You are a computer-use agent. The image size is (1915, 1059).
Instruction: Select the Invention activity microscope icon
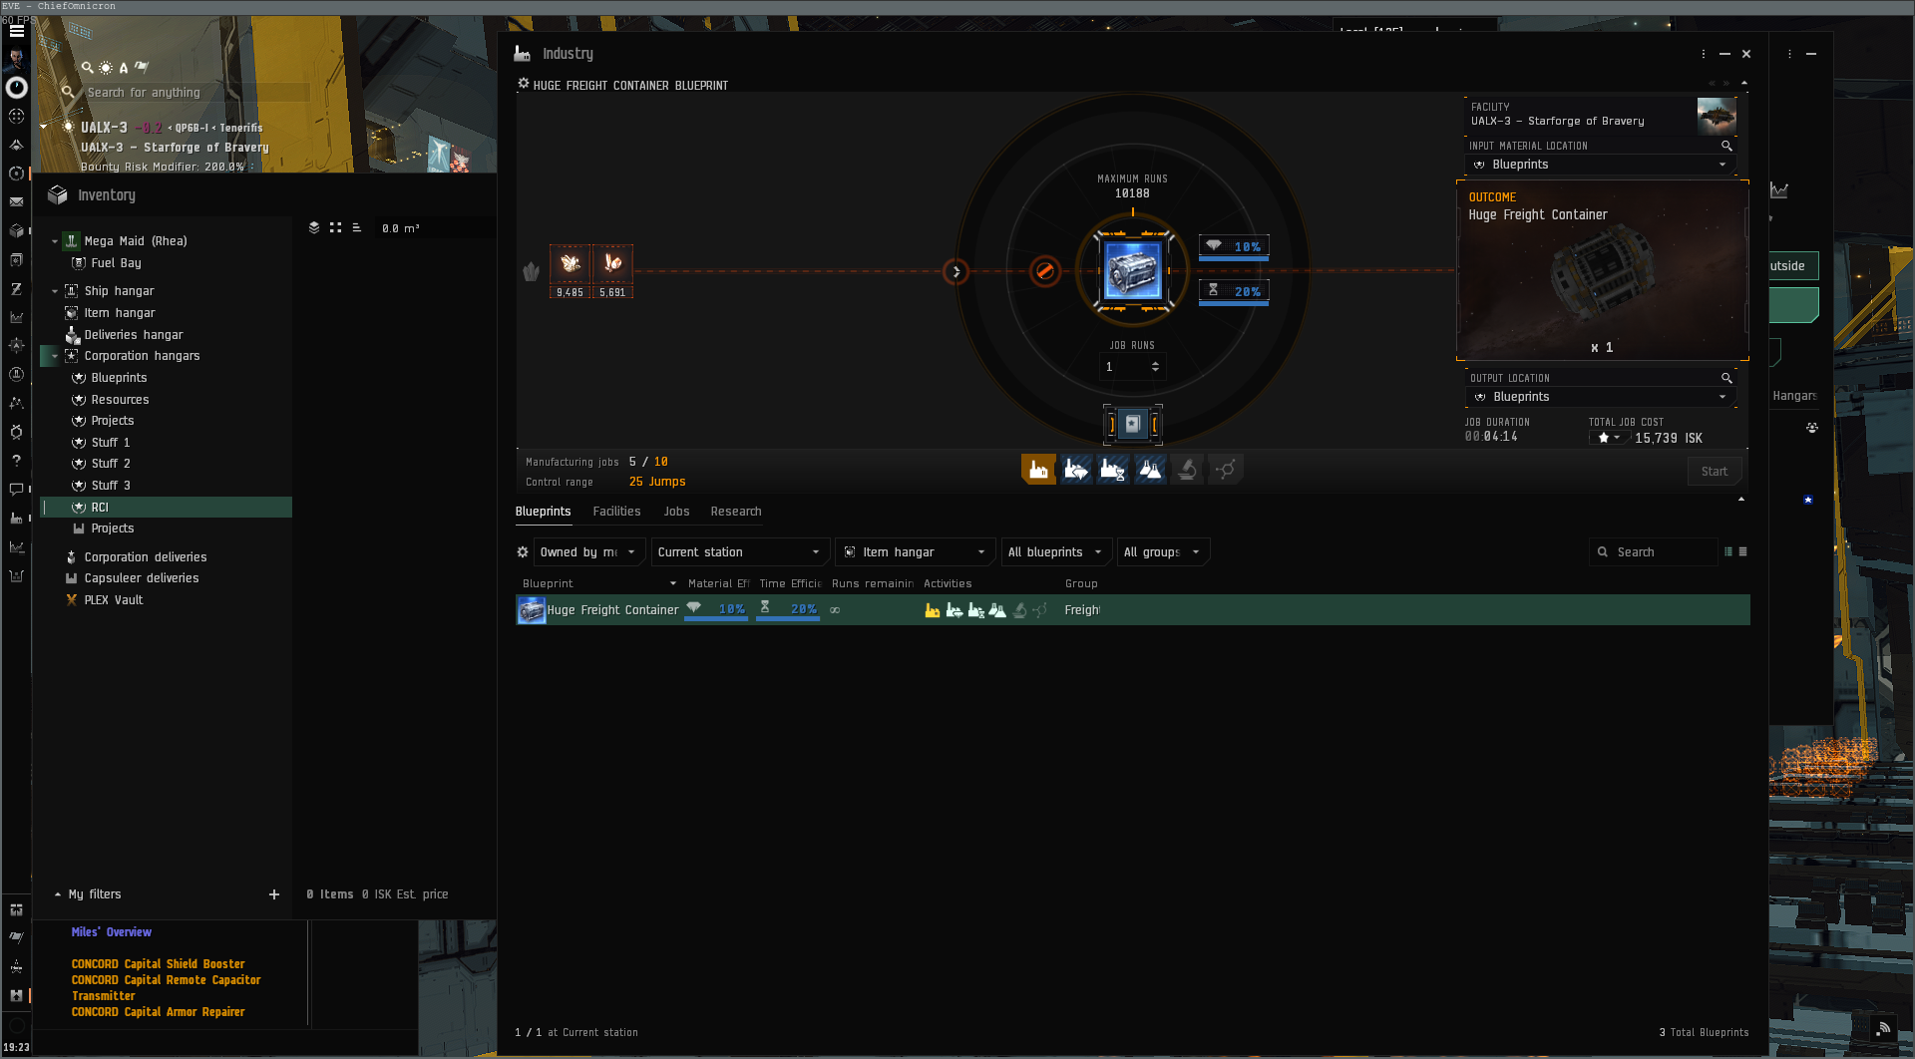(1187, 470)
